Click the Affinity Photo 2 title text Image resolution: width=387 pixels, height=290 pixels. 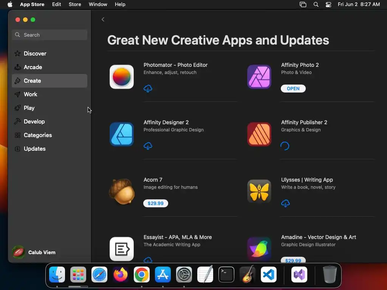(x=300, y=65)
